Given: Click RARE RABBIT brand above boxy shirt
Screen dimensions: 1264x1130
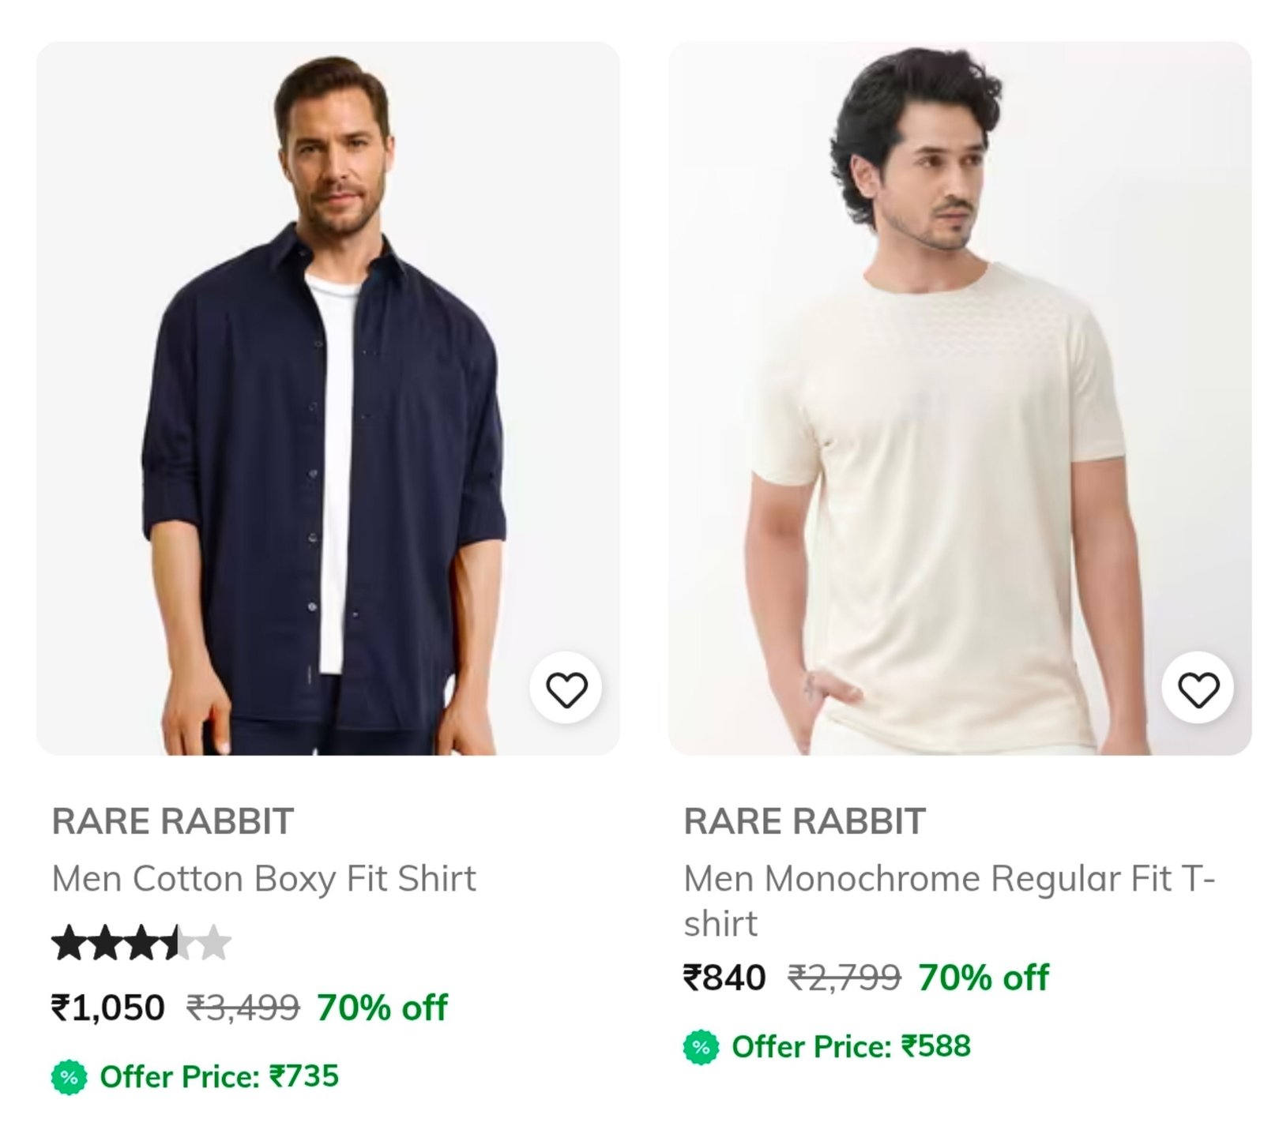Looking at the screenshot, I should tap(172, 821).
